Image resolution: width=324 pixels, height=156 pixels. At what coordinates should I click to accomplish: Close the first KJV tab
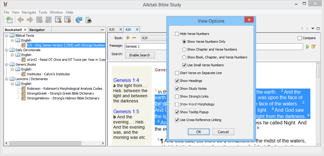click(121, 30)
